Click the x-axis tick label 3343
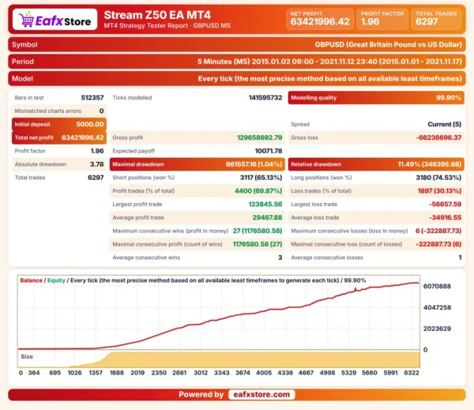The width and height of the screenshot is (474, 410). (x=221, y=373)
